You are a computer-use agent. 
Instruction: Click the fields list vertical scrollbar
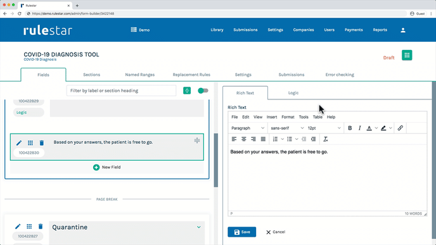(x=215, y=160)
